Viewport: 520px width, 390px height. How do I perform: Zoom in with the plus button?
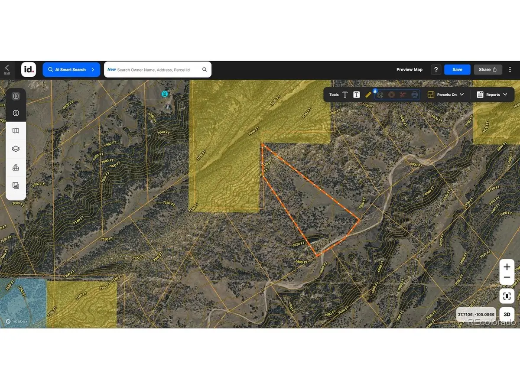[507, 267]
